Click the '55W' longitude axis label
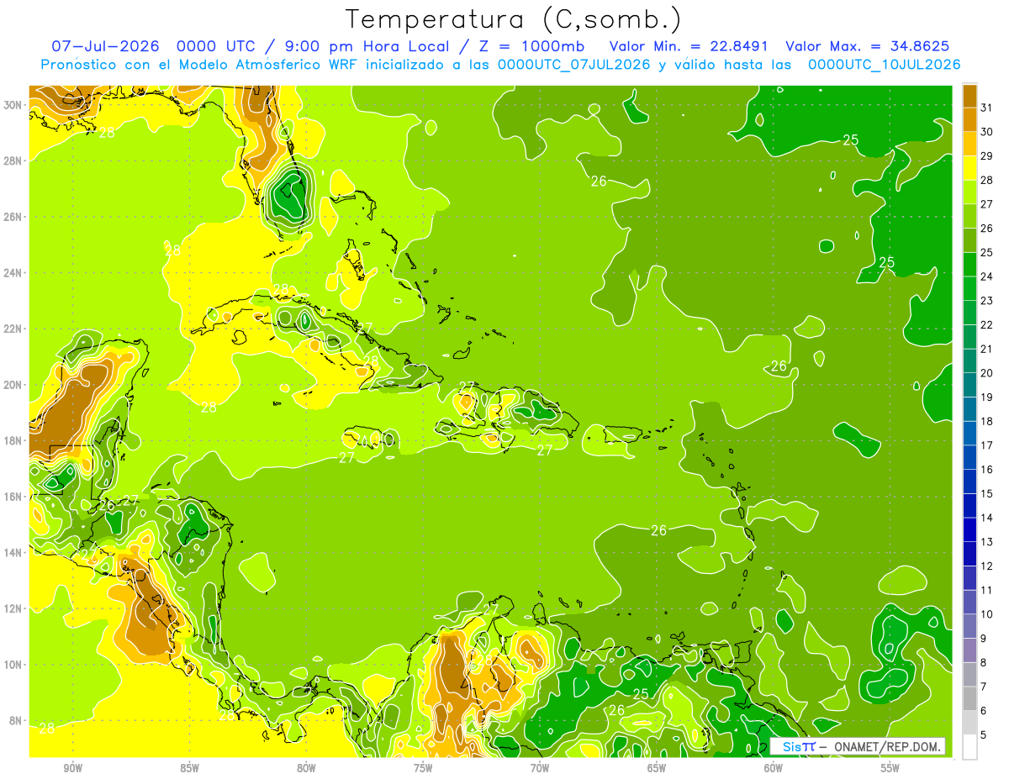Viewport: 1009px width, 779px height. 890,768
